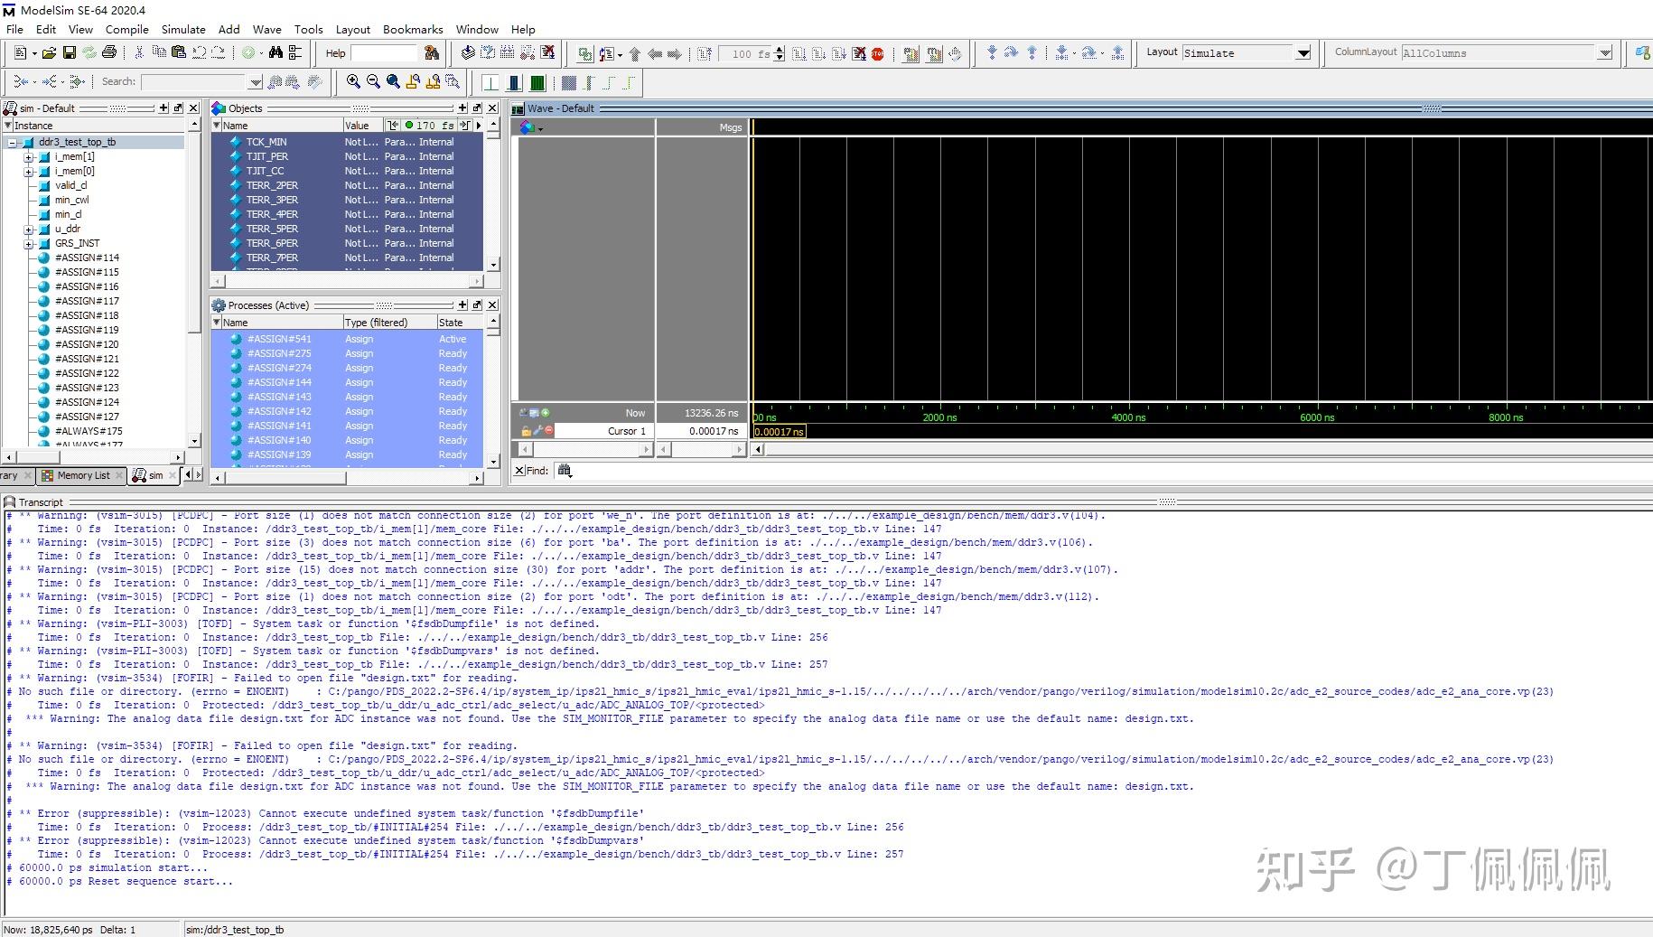
Task: Expand the i_mem[1] tree node
Action: pos(28,156)
